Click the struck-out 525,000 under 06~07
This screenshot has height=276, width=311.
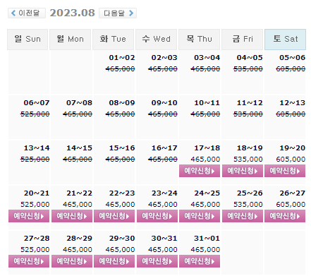[35, 114]
